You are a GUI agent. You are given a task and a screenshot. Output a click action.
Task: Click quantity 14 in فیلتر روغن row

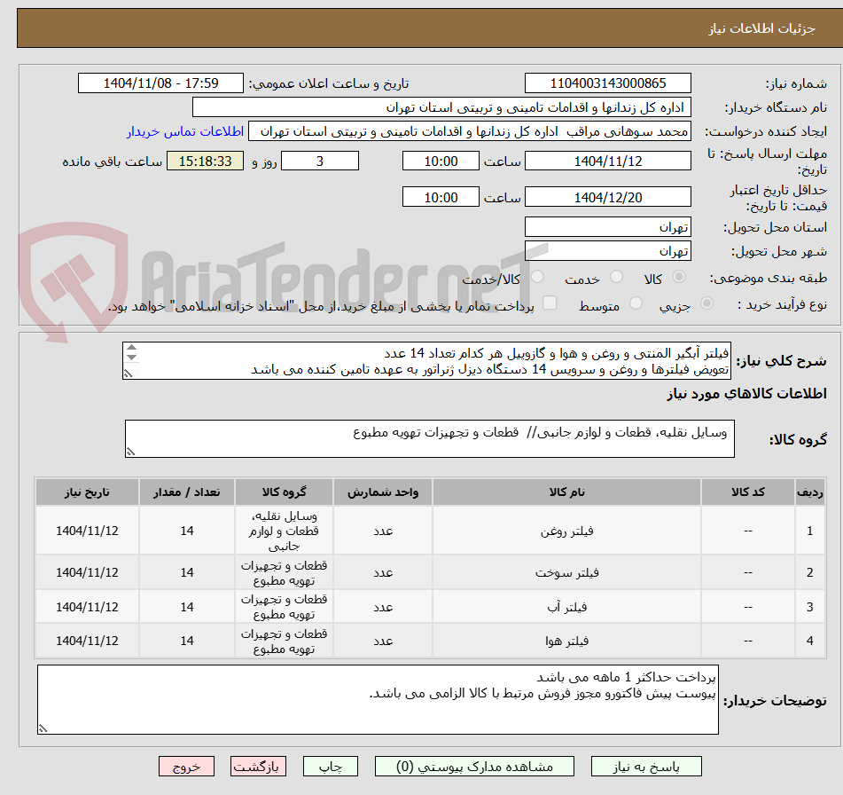tap(186, 531)
